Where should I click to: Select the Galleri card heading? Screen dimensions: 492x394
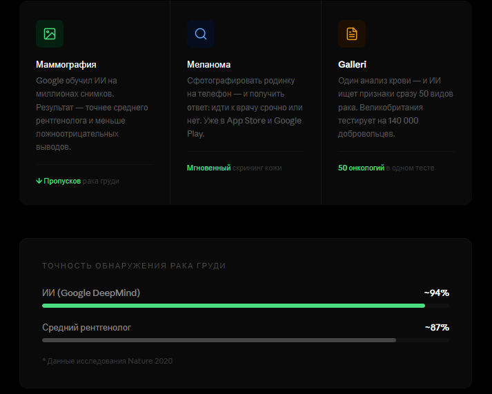[x=352, y=65]
